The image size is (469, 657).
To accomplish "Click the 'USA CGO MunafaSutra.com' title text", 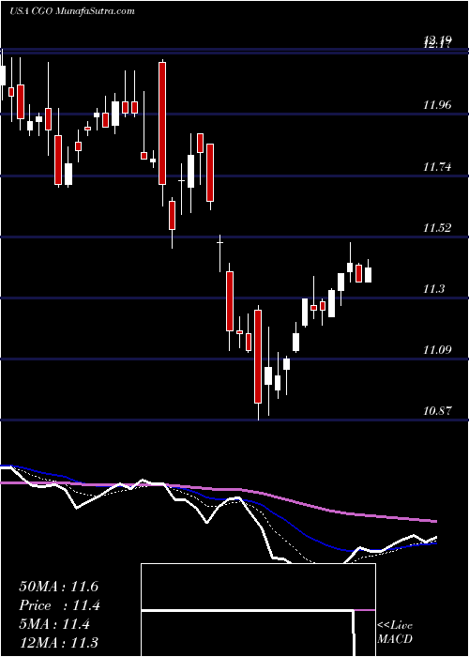I will 72,11.
